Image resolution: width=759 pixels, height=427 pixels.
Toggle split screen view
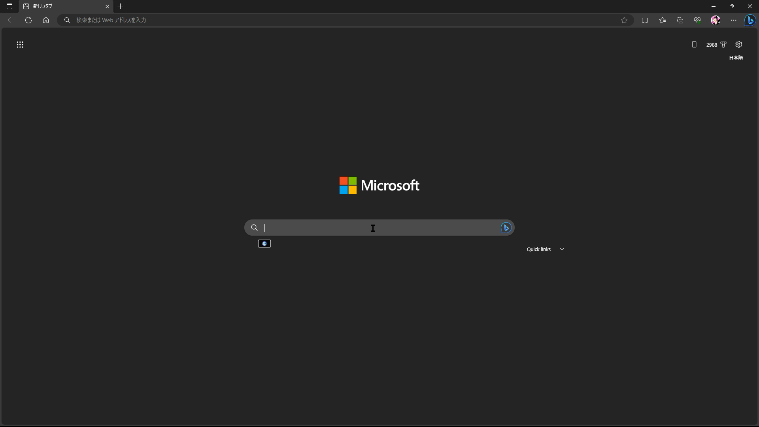pos(645,20)
